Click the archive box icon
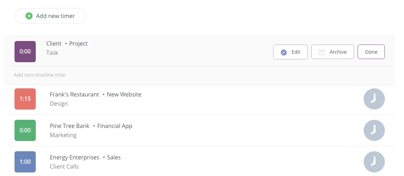This screenshot has height=176, width=404. pos(322,52)
